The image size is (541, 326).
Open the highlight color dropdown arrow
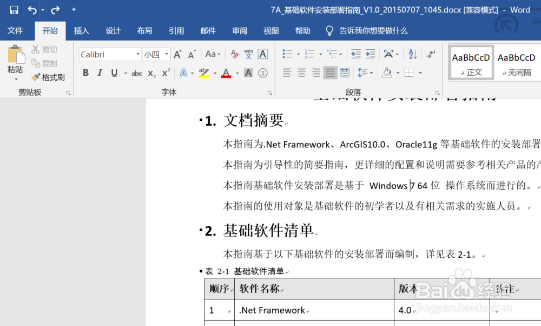tap(215, 73)
